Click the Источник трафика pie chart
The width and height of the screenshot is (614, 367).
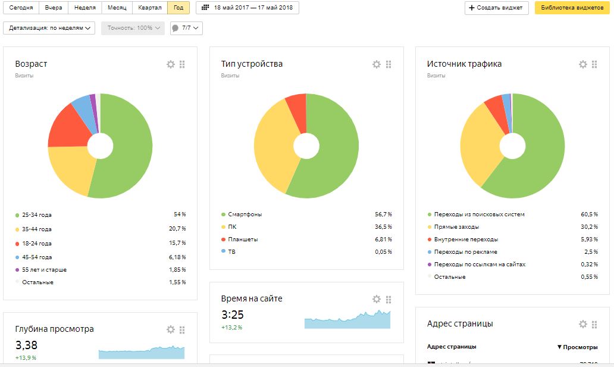pos(512,146)
